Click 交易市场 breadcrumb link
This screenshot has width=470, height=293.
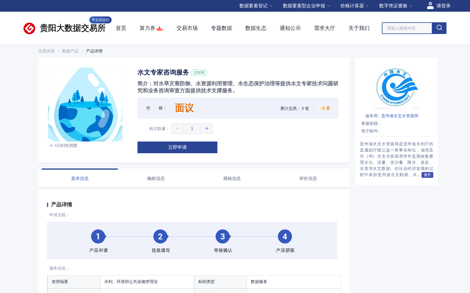click(46, 51)
